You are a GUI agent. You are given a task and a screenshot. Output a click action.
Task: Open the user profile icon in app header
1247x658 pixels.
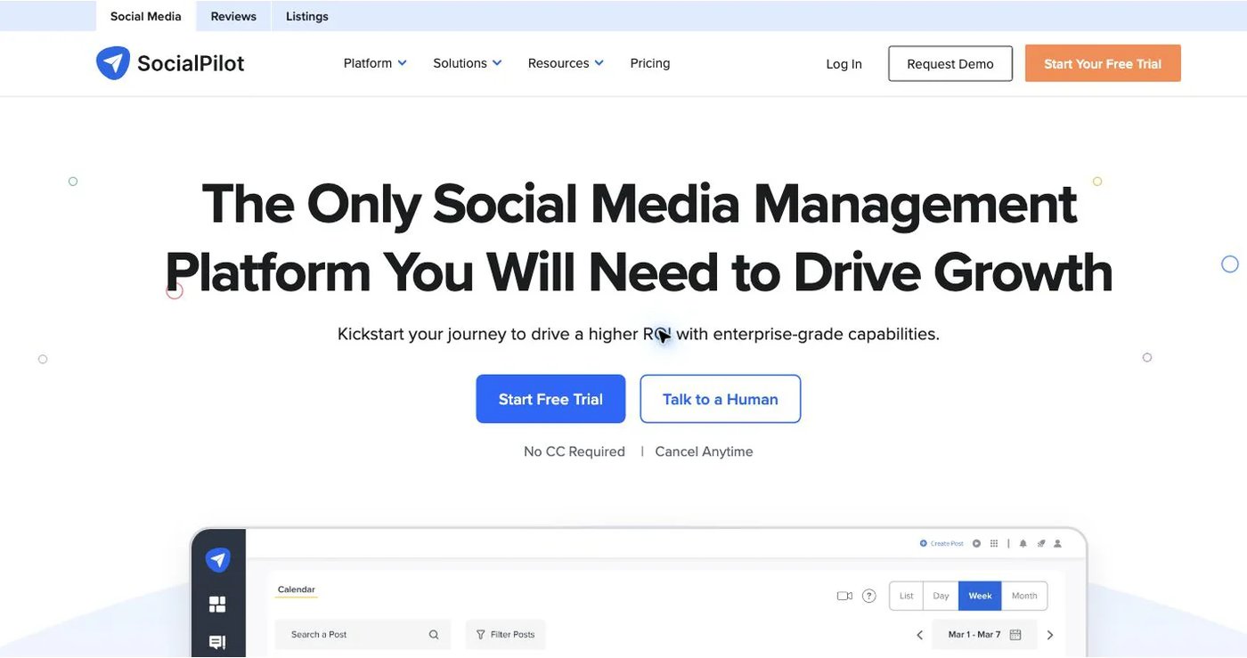pos(1057,543)
